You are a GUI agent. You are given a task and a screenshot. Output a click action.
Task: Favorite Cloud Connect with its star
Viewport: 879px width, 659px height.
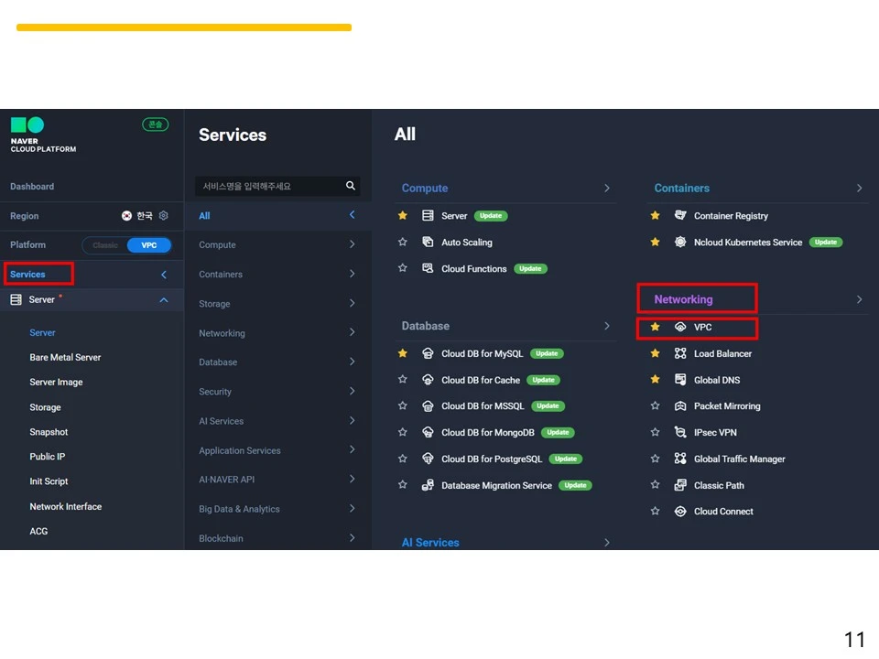(x=655, y=511)
